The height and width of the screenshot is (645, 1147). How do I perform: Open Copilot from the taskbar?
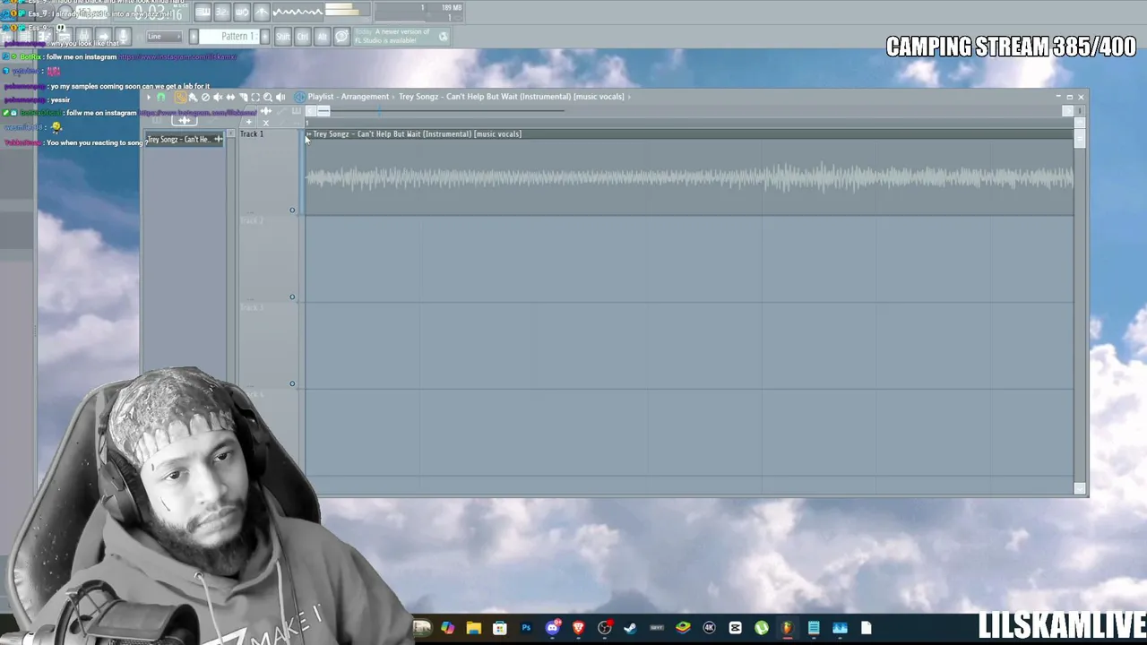pos(447,628)
